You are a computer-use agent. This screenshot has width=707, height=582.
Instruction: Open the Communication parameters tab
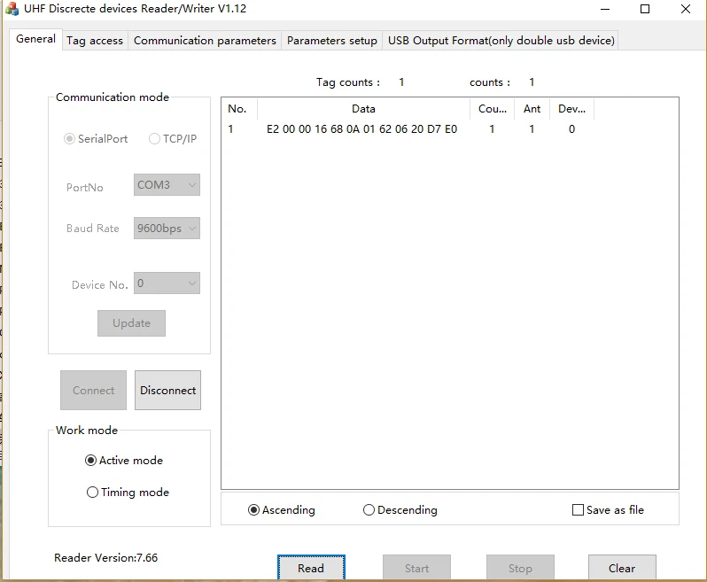pyautogui.click(x=205, y=41)
